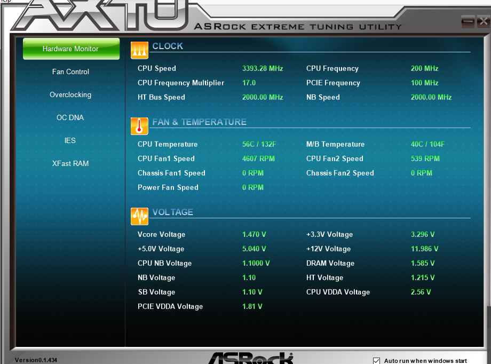Go to the OC DNA section
This screenshot has height=364, width=491.
tap(70, 117)
